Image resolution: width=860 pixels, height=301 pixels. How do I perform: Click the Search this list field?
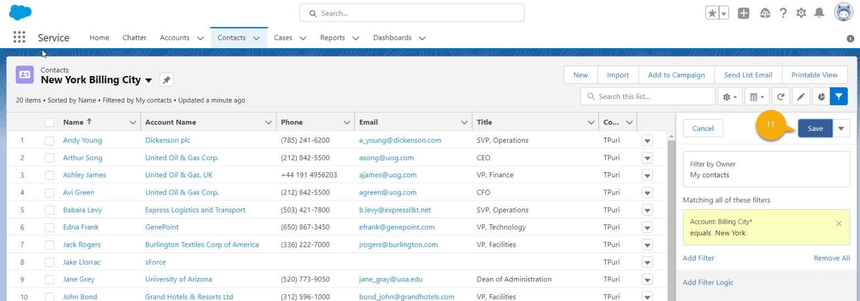coord(648,97)
